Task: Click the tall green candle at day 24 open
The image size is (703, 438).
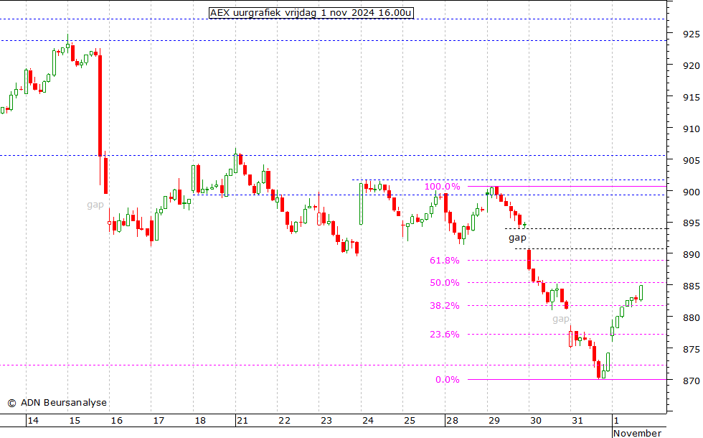Action: [x=361, y=203]
